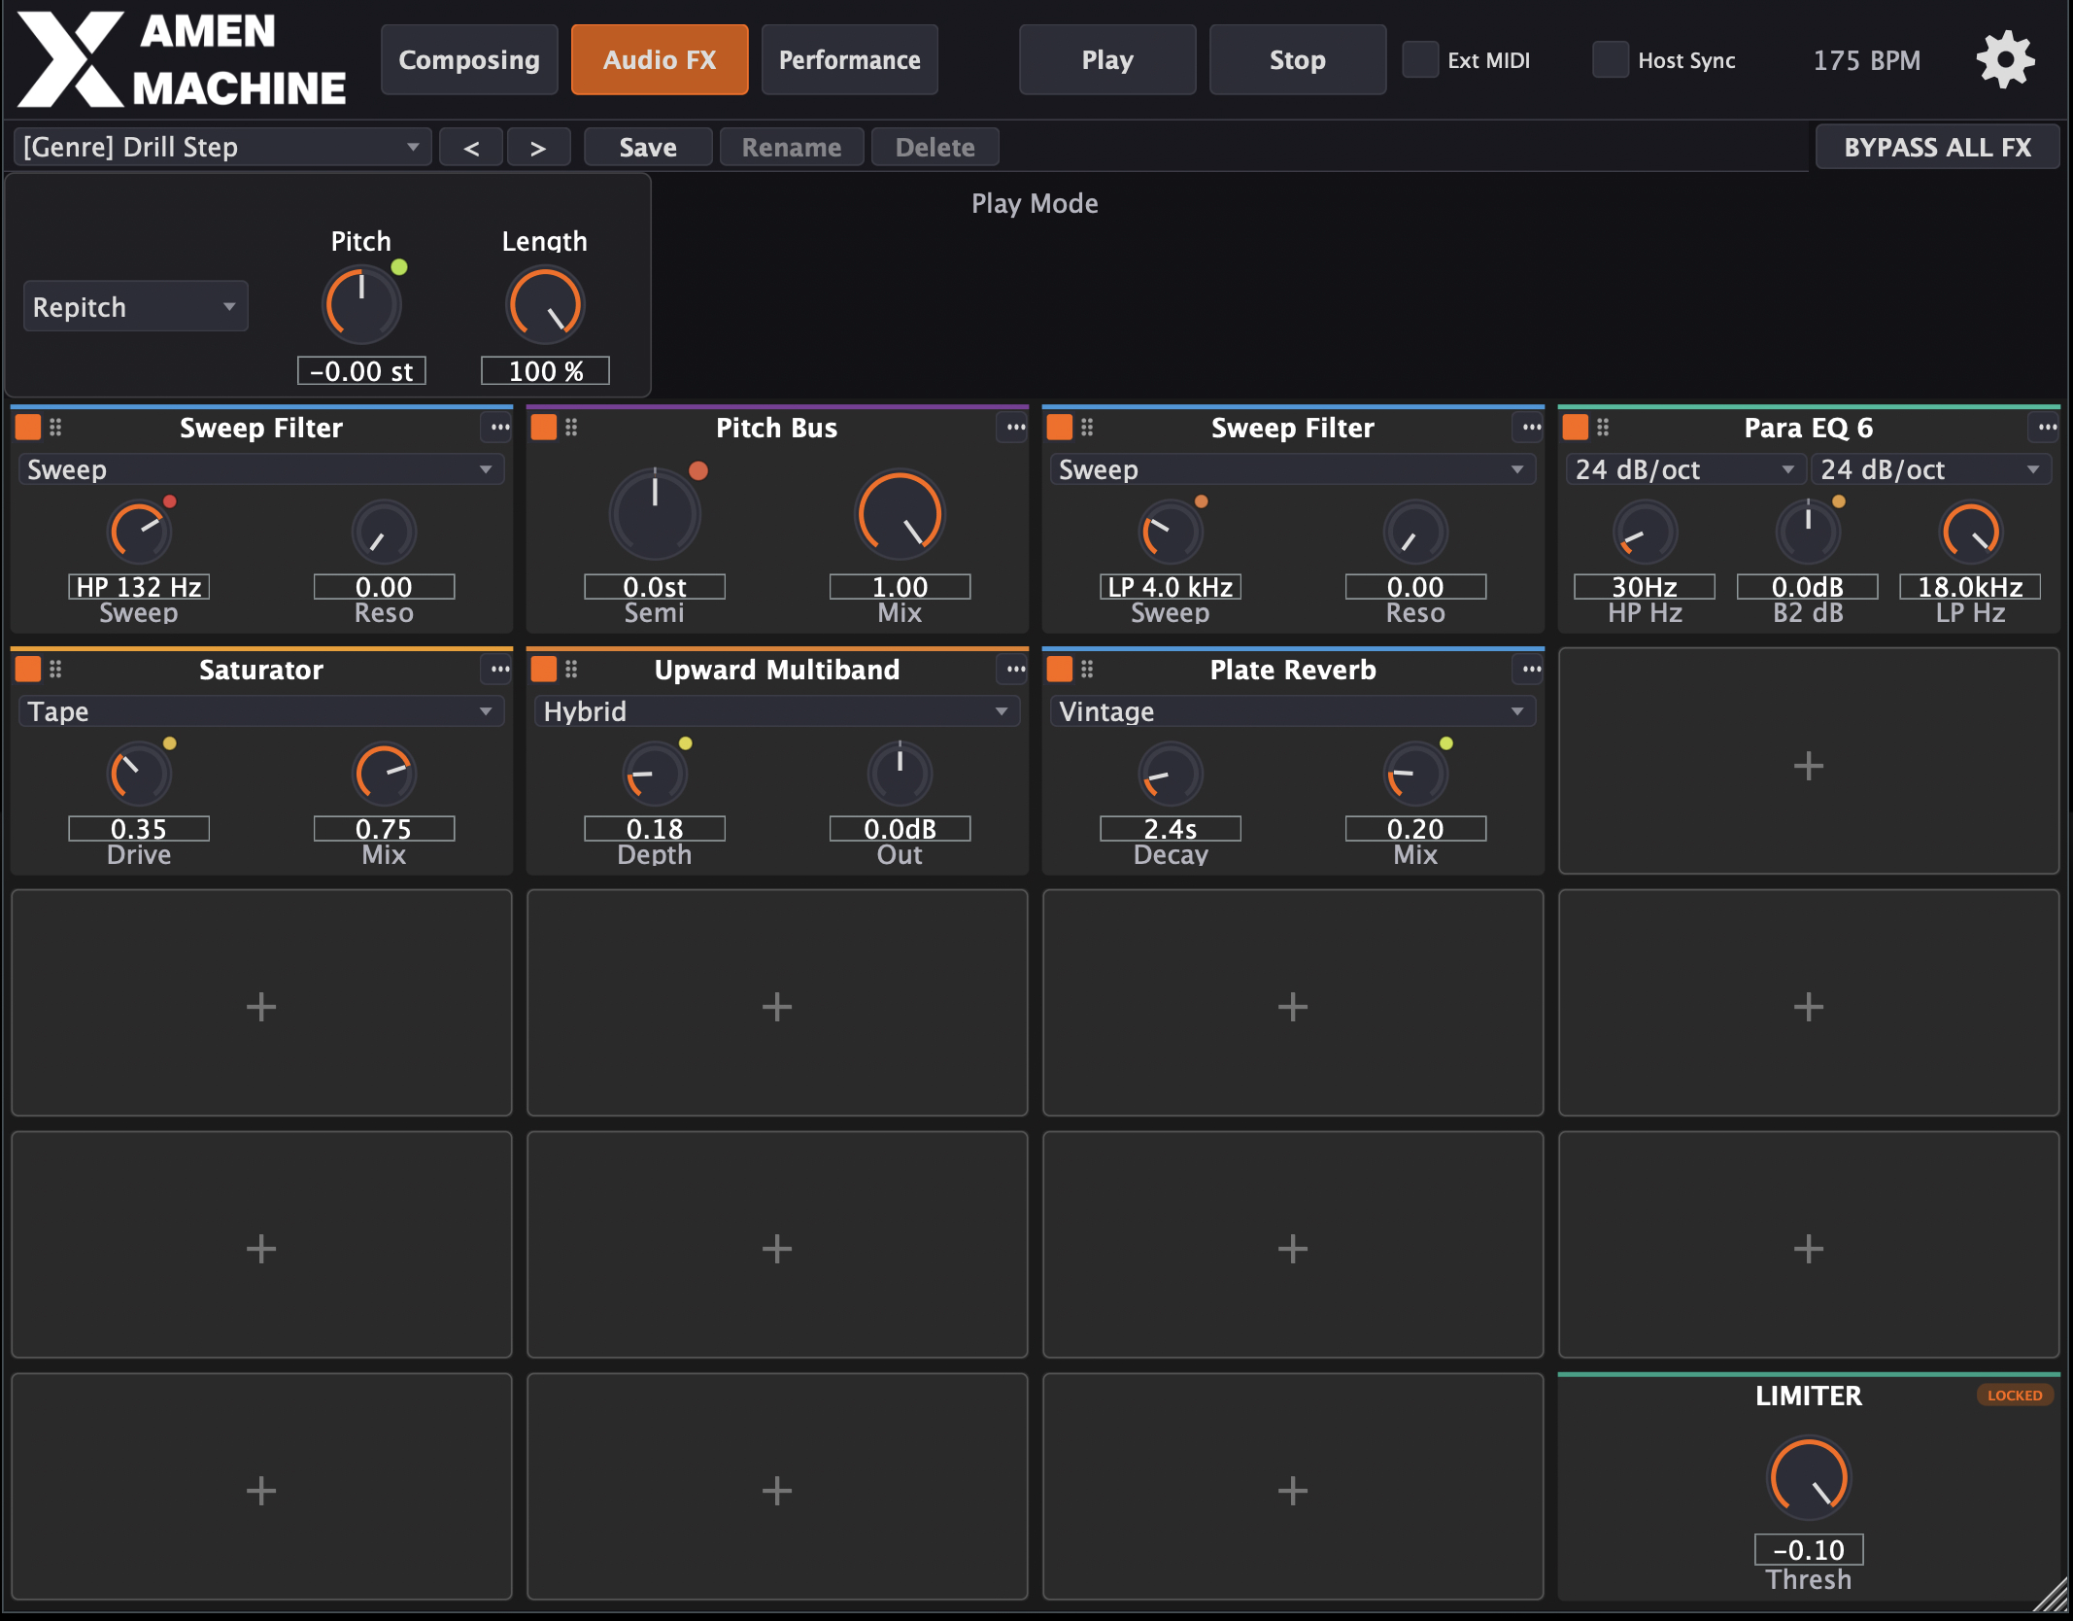
Task: Click the Stop button
Action: (x=1298, y=60)
